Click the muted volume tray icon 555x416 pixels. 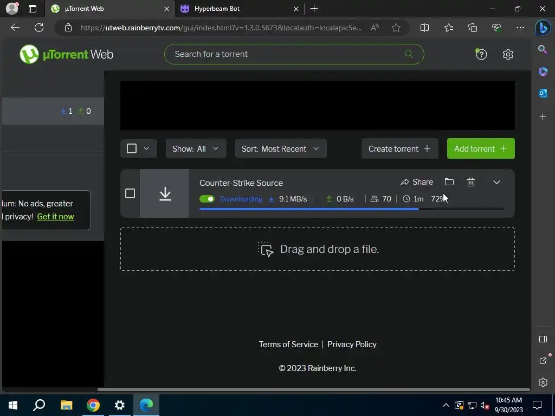click(485, 405)
